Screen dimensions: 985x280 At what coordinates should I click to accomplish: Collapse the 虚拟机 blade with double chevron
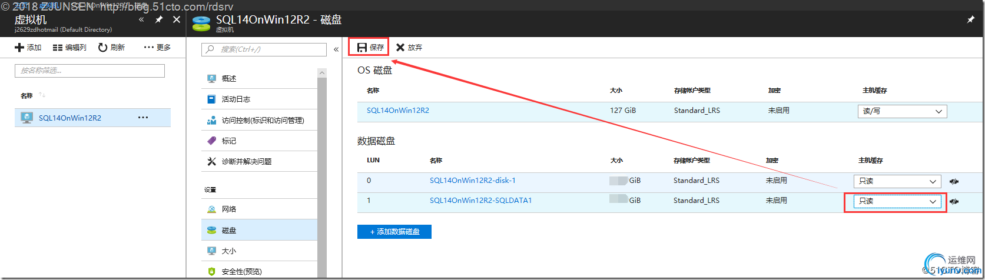coord(141,19)
